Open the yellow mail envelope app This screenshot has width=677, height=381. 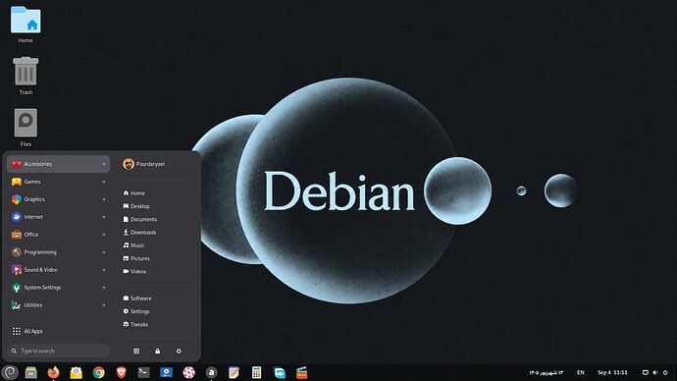(76, 372)
